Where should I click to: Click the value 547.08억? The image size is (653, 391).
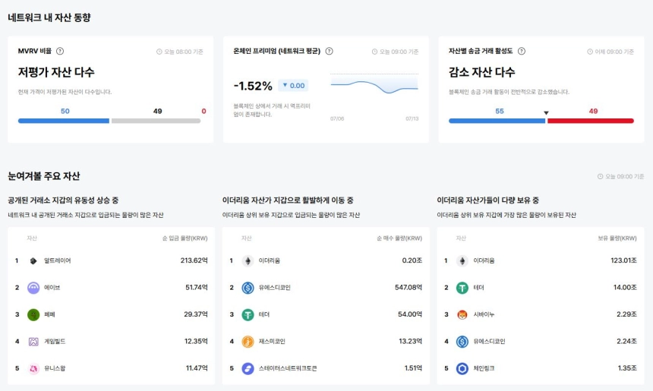[x=409, y=287]
